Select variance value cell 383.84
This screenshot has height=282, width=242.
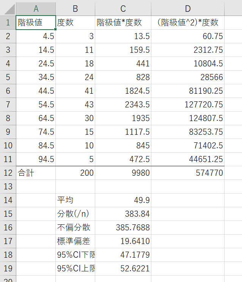pos(123,214)
